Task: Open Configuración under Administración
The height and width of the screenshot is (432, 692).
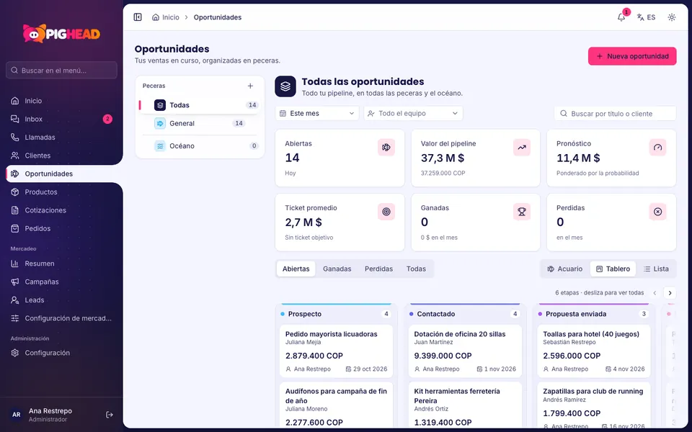Action: [x=62, y=353]
